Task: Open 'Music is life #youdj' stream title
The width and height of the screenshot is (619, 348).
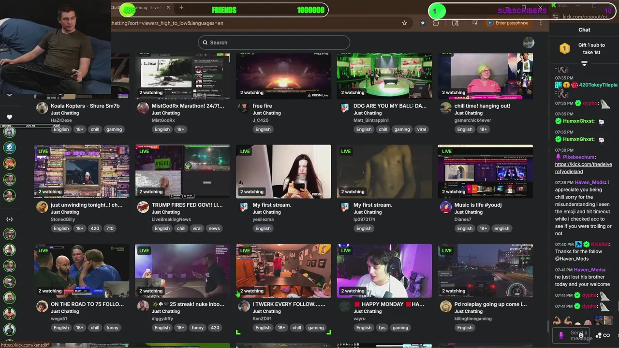Action: pos(478,205)
